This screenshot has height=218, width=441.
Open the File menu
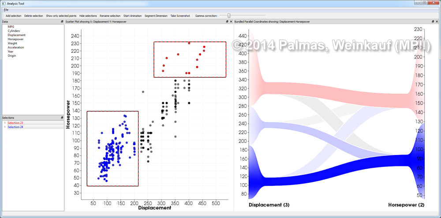click(x=6, y=10)
